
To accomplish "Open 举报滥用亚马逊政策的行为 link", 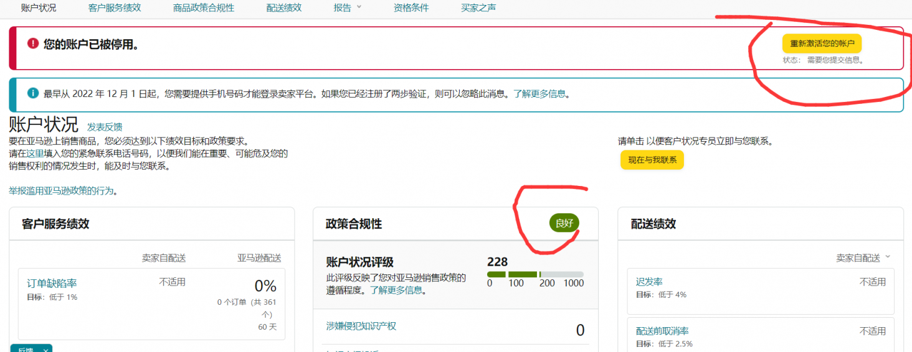I will coord(61,191).
